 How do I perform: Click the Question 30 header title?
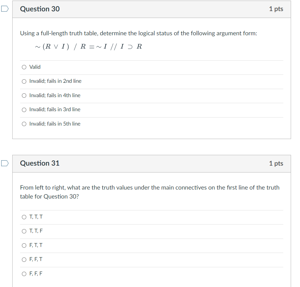(x=40, y=9)
